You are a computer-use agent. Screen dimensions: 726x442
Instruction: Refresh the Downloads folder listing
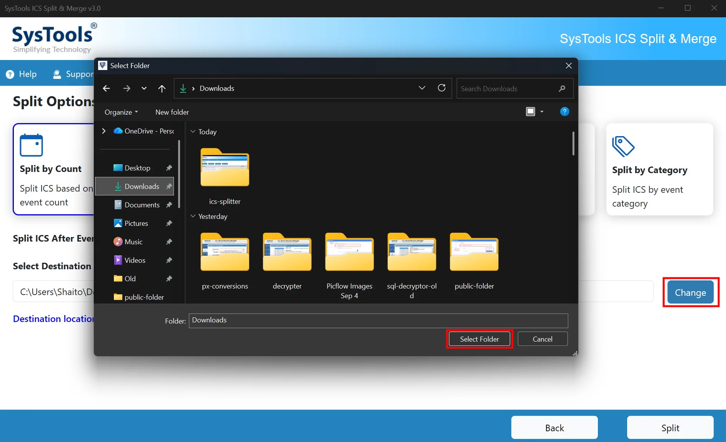(x=442, y=88)
